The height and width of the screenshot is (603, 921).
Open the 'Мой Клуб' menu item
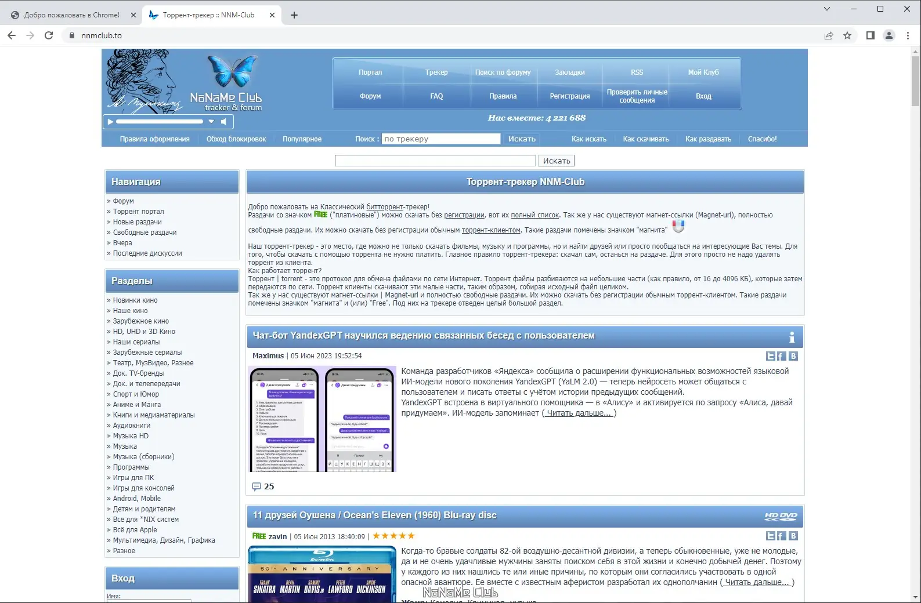coord(703,72)
